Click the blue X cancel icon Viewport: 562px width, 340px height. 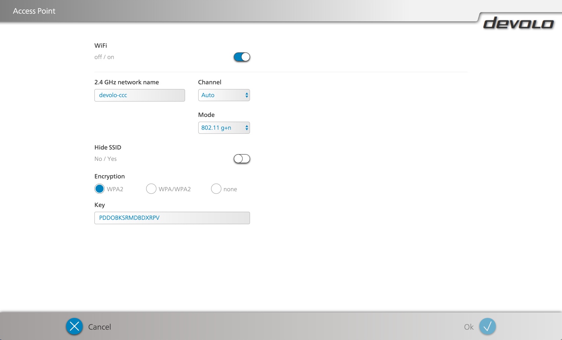[74, 326]
